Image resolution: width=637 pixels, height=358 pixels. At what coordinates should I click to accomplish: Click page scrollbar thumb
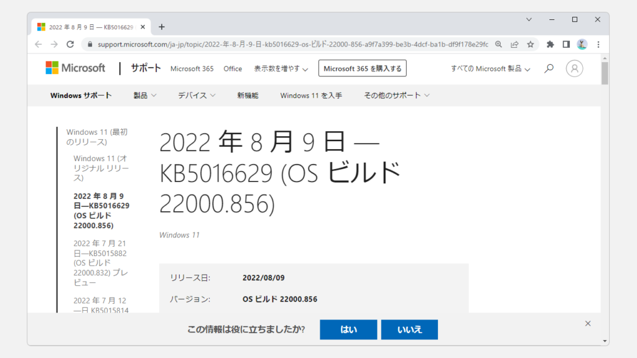pos(605,73)
